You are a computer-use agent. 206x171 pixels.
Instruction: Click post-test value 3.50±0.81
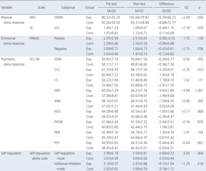140,153
